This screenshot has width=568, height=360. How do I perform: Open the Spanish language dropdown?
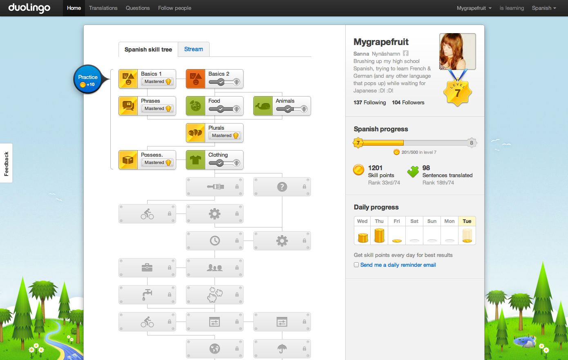[544, 8]
